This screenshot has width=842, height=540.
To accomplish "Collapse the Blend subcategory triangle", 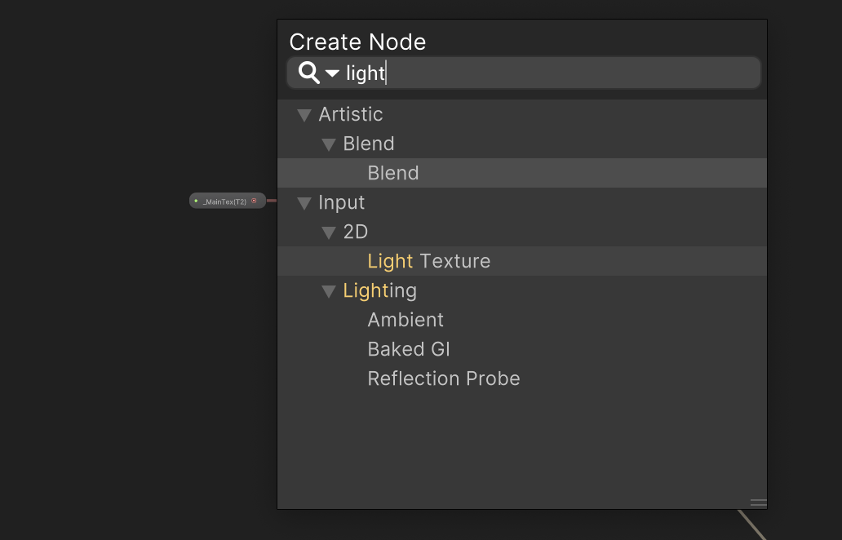I will click(x=329, y=144).
